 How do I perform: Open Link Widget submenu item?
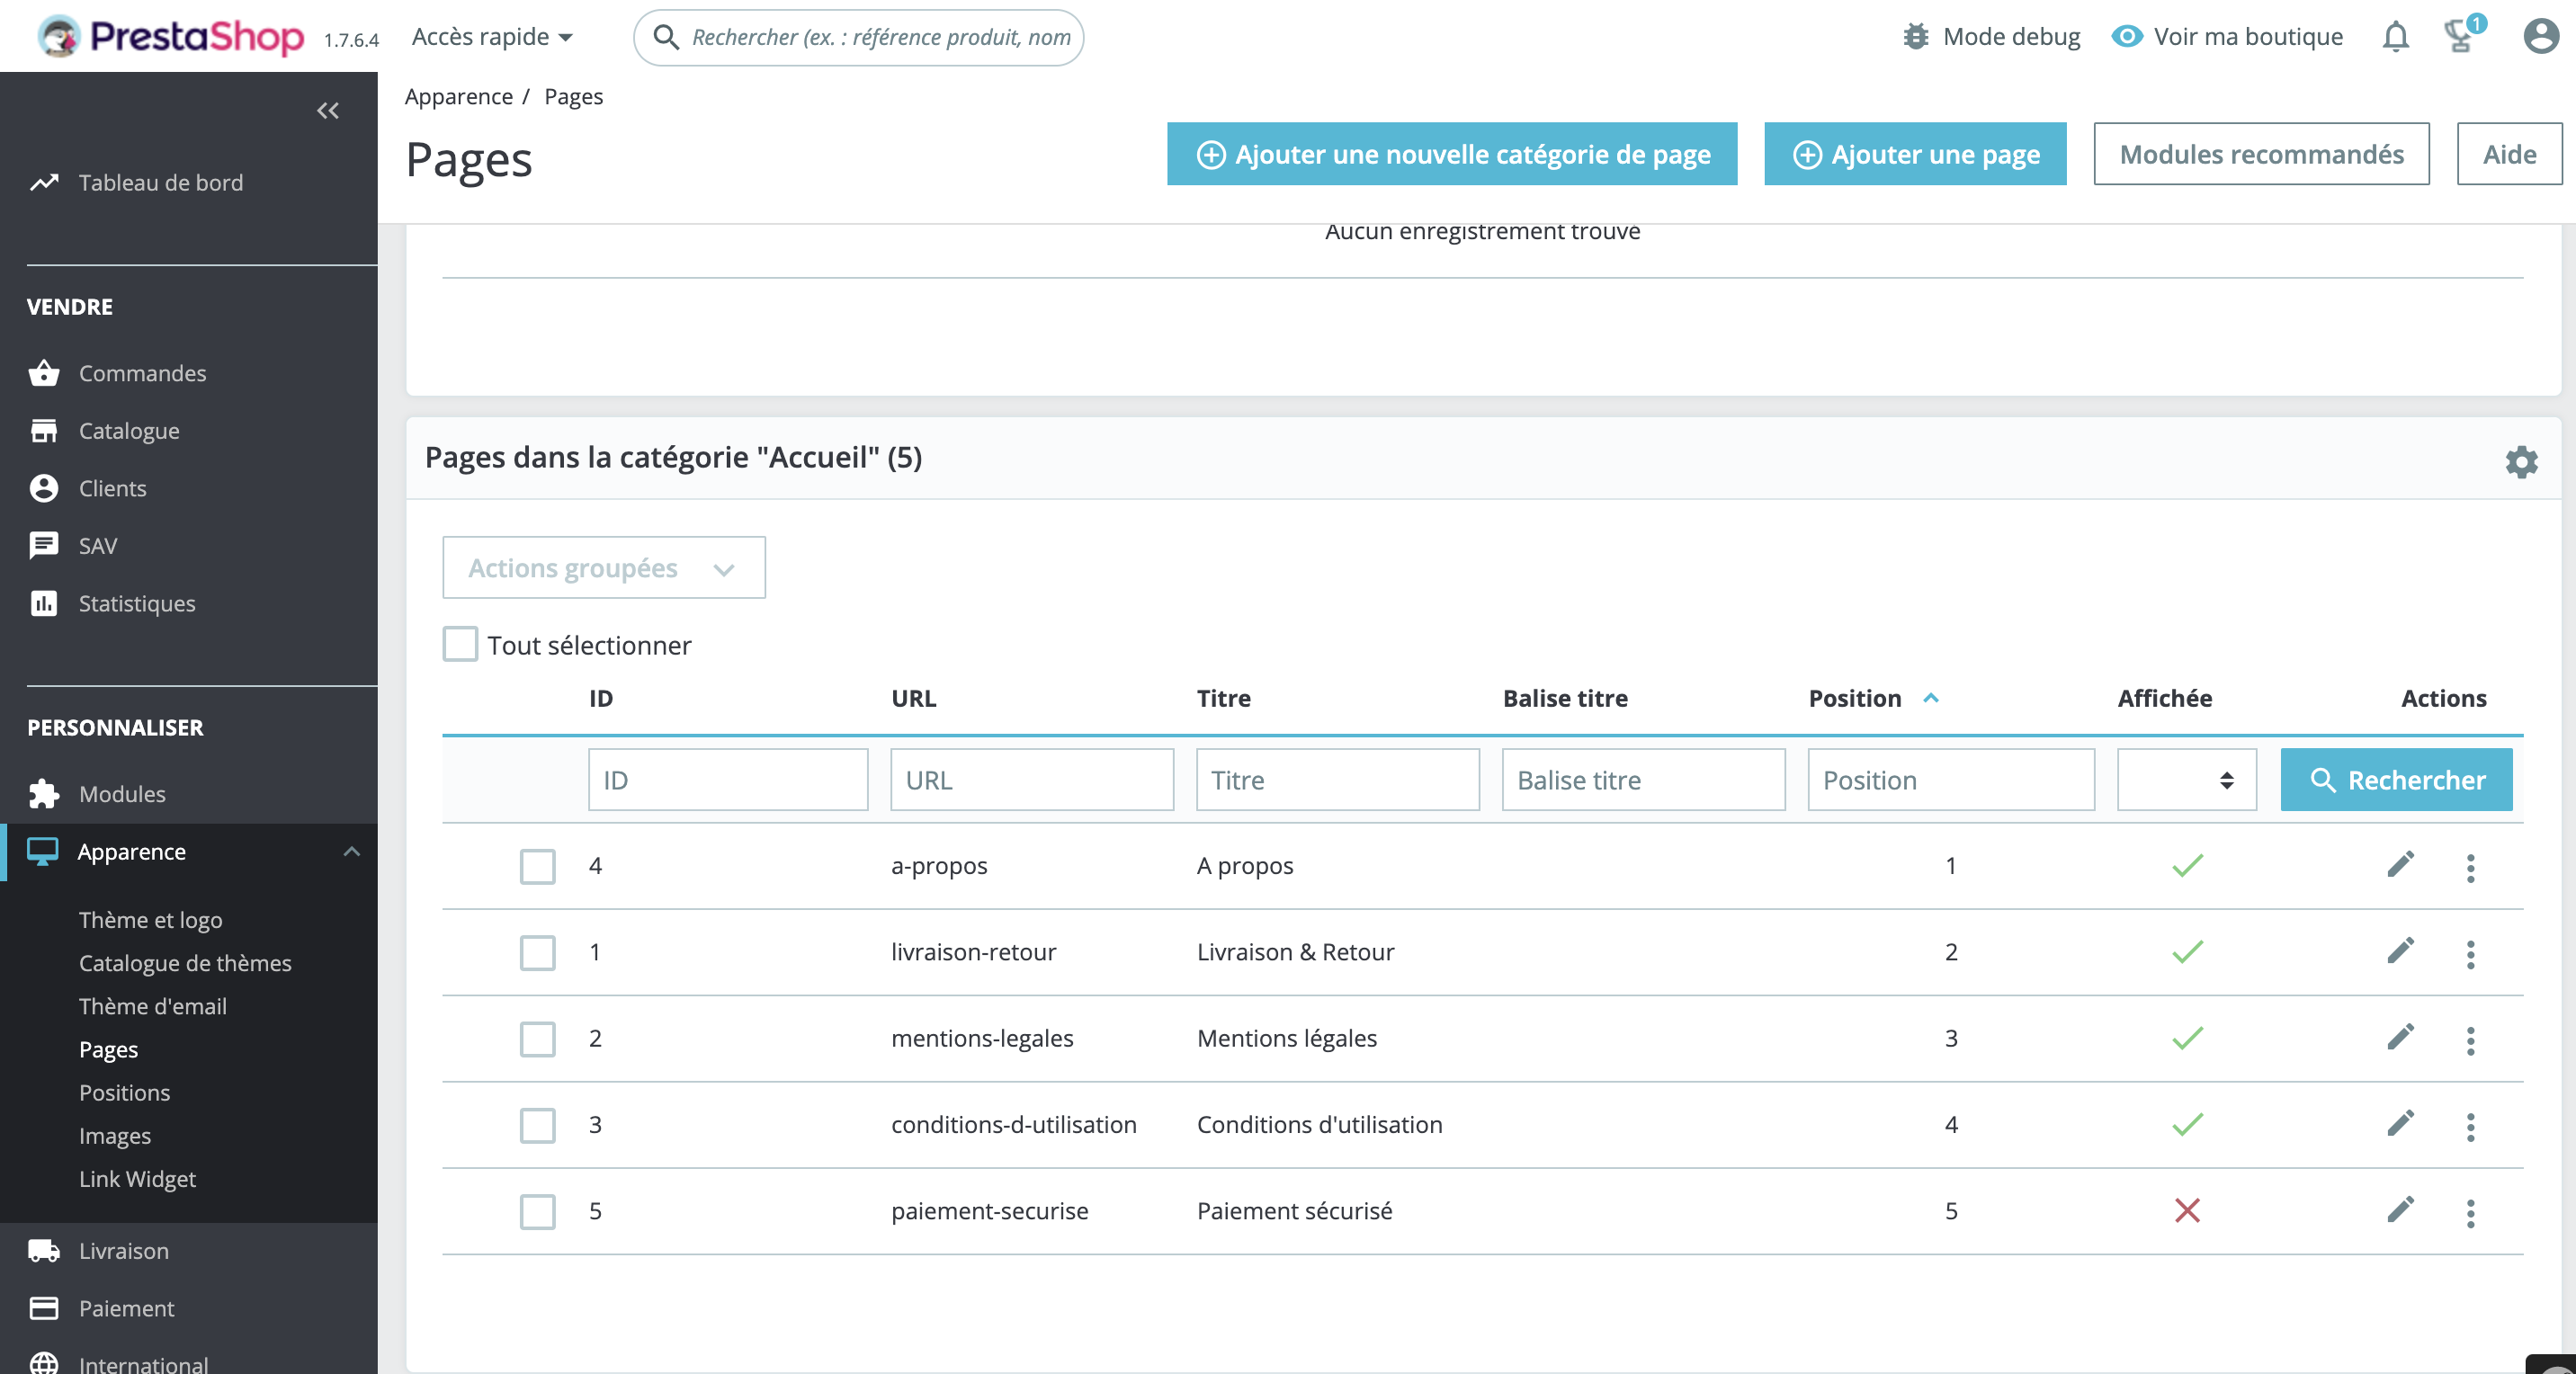pos(137,1179)
